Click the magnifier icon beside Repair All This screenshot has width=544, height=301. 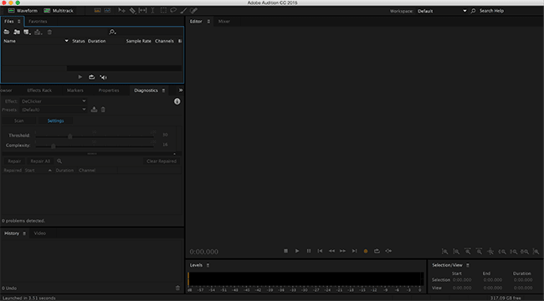(x=59, y=161)
